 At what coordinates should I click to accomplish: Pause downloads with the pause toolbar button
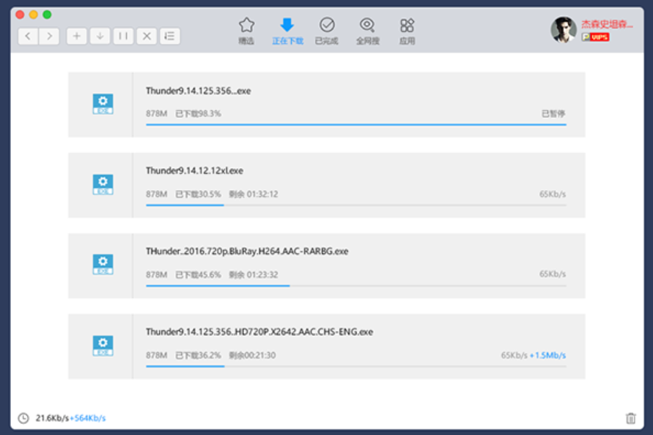pos(123,36)
